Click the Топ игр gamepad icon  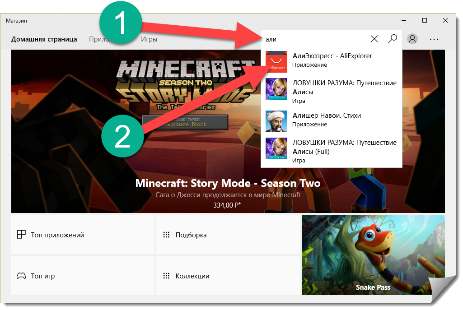point(21,276)
